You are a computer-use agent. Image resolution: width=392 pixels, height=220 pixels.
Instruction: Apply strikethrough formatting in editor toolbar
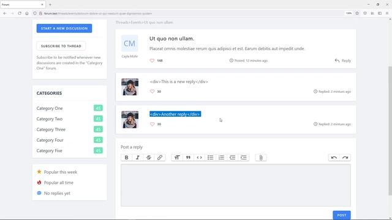[148, 158]
